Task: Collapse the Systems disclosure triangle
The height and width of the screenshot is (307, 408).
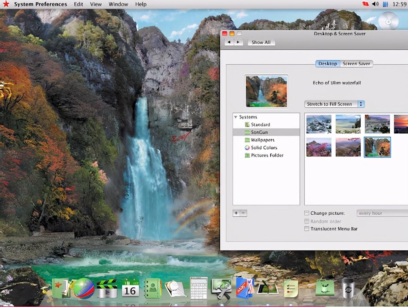Action: coord(236,117)
